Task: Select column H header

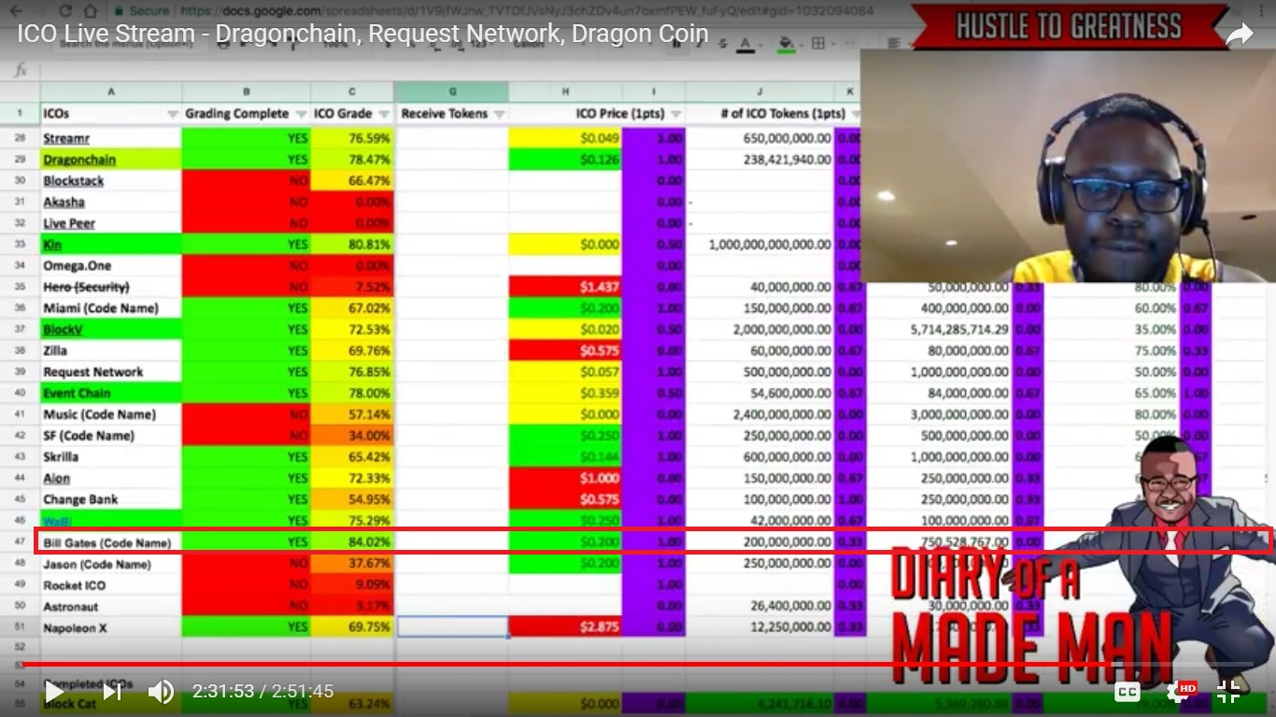Action: tap(565, 91)
